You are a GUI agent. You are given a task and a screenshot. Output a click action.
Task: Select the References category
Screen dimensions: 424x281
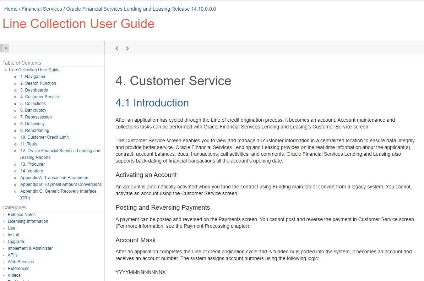18,269
